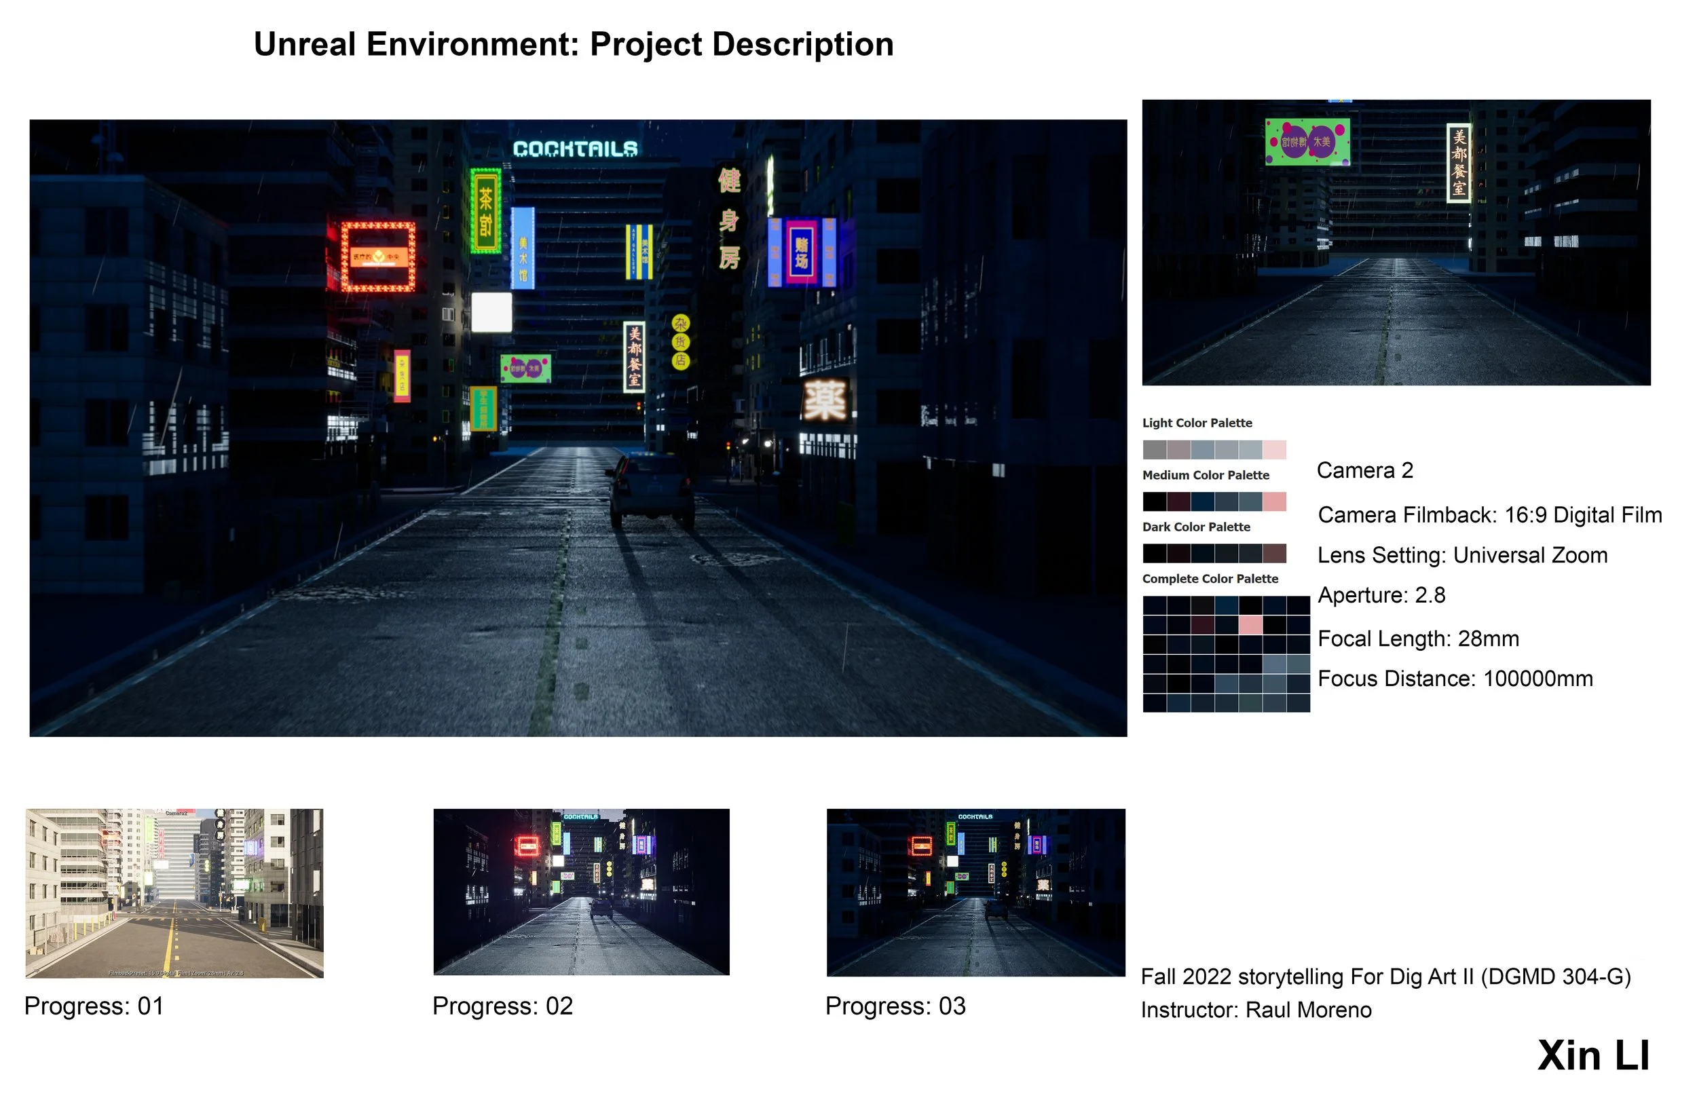Image resolution: width=1697 pixels, height=1098 pixels.
Task: Click the yellow circular three-character sign
Action: pyautogui.click(x=681, y=342)
